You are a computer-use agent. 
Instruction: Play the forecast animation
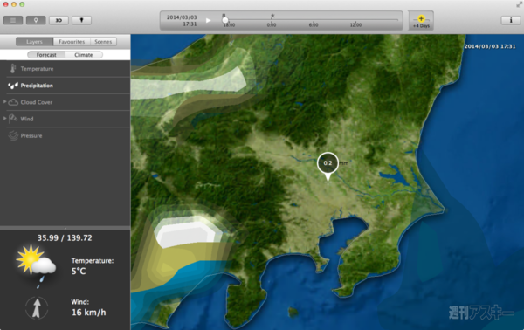point(208,20)
